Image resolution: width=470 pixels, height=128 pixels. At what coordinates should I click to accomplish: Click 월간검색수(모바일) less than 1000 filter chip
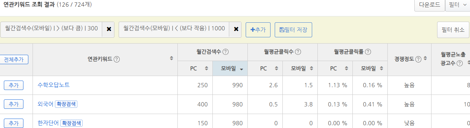[174, 29]
